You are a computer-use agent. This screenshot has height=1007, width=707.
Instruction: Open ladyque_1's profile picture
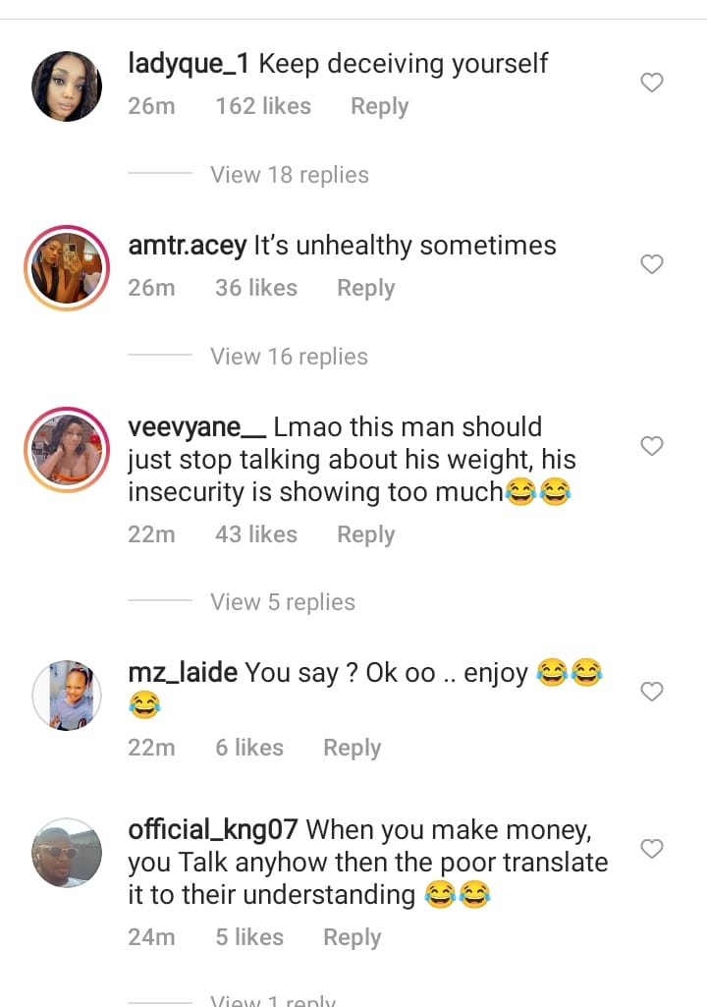tap(67, 86)
